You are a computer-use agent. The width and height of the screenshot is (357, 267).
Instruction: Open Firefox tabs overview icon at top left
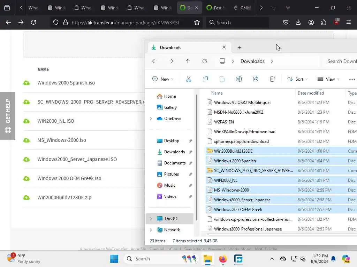(7, 8)
